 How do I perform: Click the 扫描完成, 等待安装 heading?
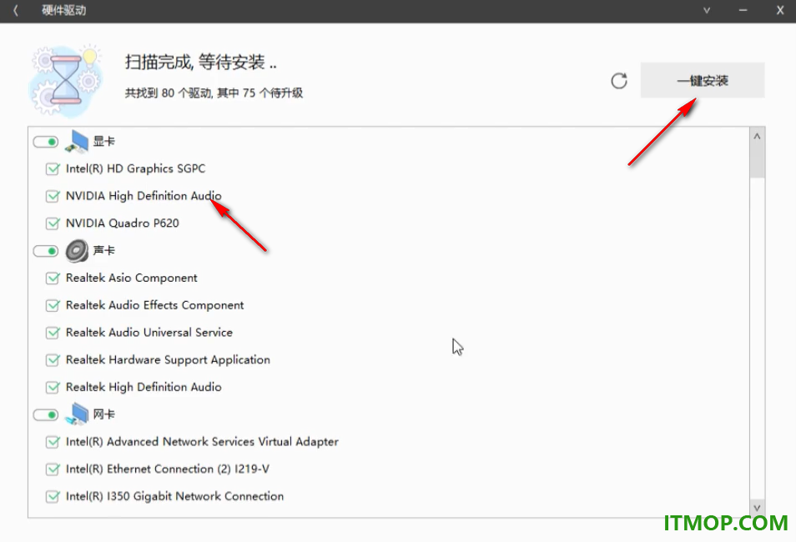click(201, 63)
